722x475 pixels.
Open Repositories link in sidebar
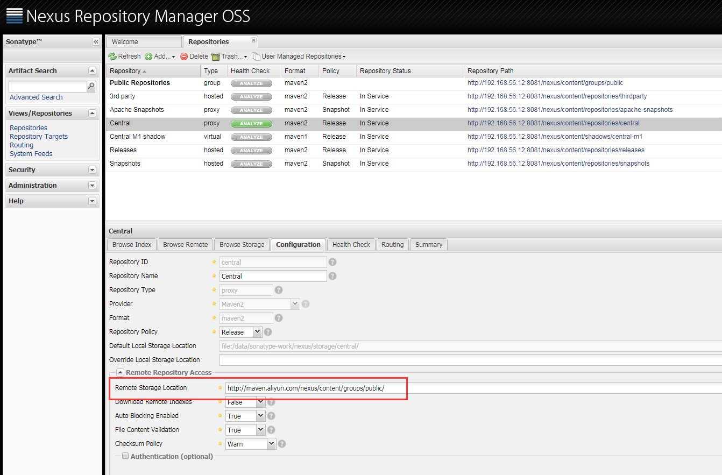pos(29,128)
